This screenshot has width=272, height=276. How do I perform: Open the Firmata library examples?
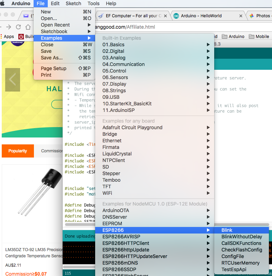(x=155, y=147)
